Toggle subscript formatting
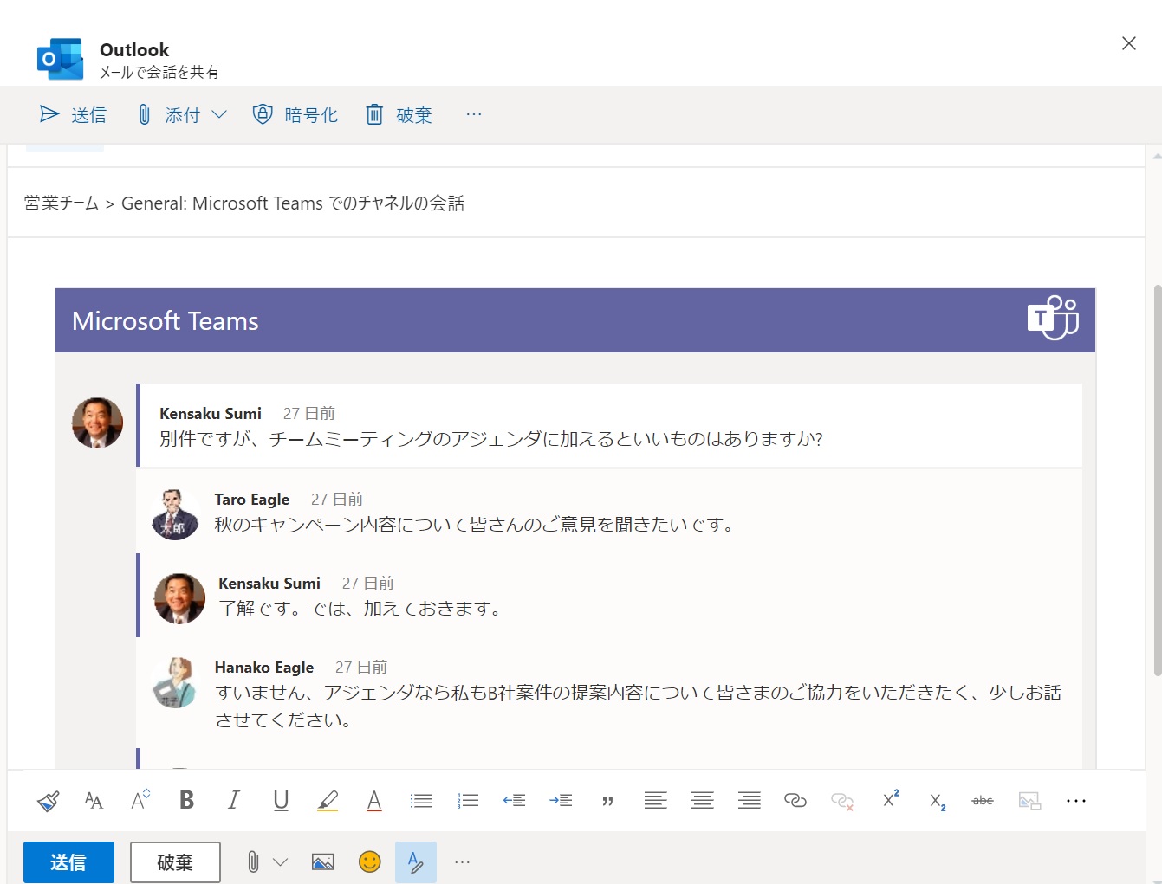Viewport: 1162px width, 884px height. [x=938, y=803]
